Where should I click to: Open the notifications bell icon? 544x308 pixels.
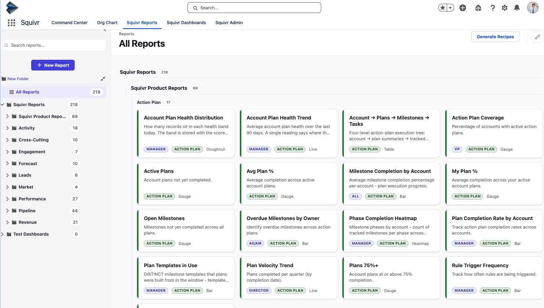point(517,8)
